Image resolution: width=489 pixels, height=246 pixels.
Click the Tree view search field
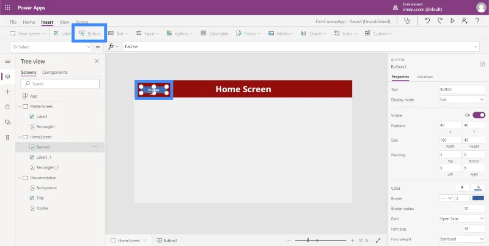60,84
